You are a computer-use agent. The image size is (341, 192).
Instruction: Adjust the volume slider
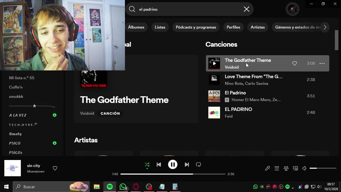[323, 168]
